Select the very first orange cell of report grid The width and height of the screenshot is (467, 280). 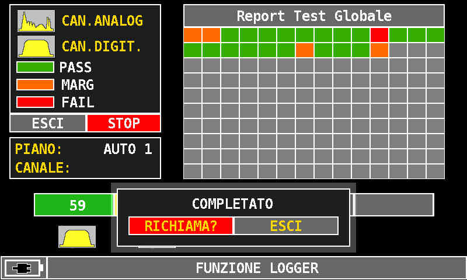[193, 35]
